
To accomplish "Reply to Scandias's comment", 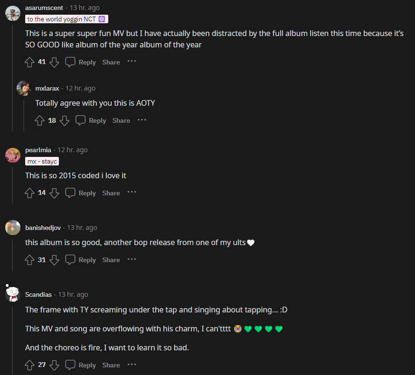I will (x=81, y=365).
